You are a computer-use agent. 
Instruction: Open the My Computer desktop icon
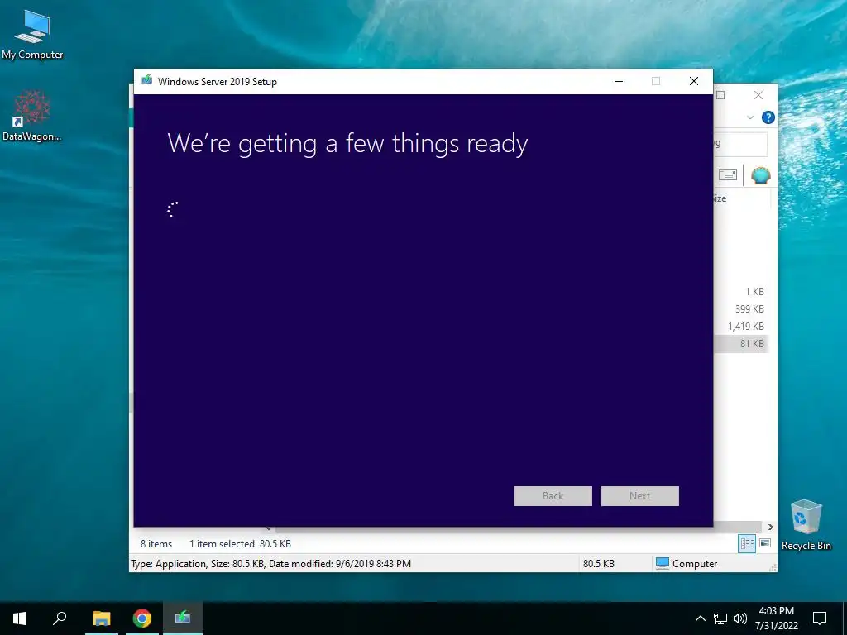point(32,35)
